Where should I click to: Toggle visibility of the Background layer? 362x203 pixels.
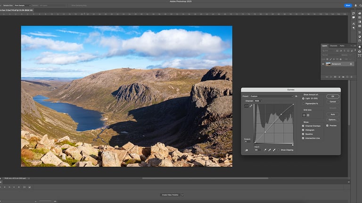(323, 64)
